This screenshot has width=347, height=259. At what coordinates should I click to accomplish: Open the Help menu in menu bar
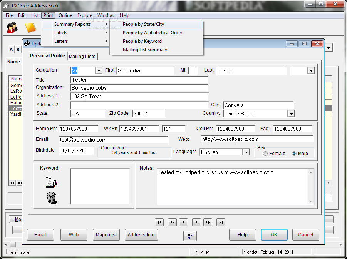click(x=124, y=15)
